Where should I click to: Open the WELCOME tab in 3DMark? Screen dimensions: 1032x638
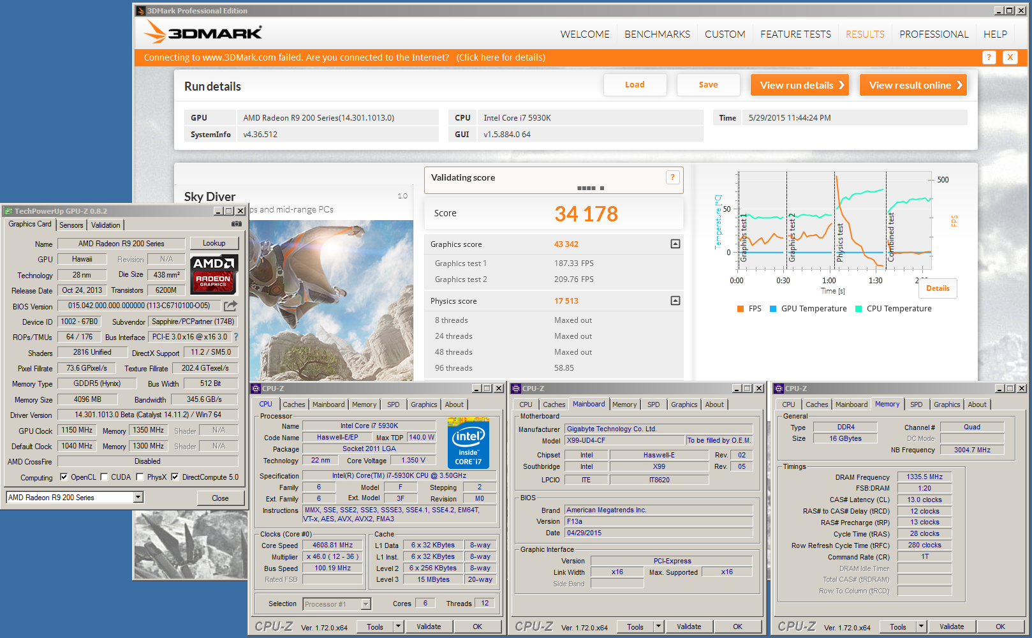click(x=585, y=34)
